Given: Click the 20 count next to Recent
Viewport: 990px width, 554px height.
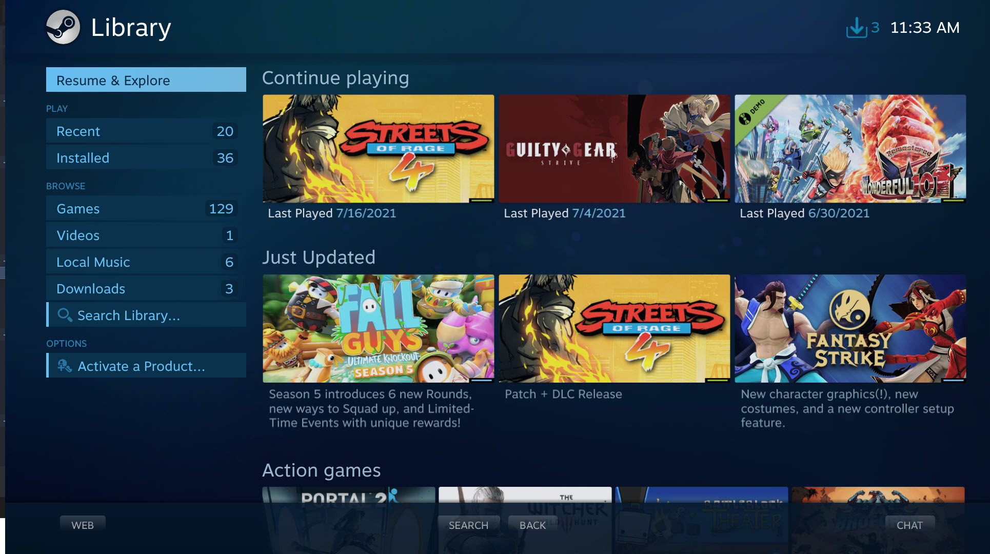Looking at the screenshot, I should click(225, 131).
